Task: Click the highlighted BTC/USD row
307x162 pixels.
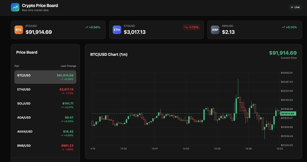Action: [x=45, y=77]
